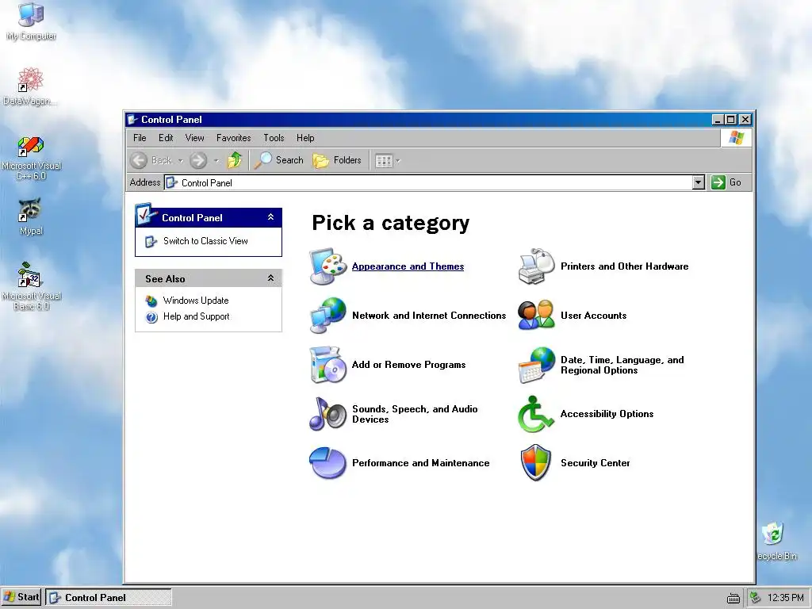Toggle the Folders pane button

tap(337, 160)
